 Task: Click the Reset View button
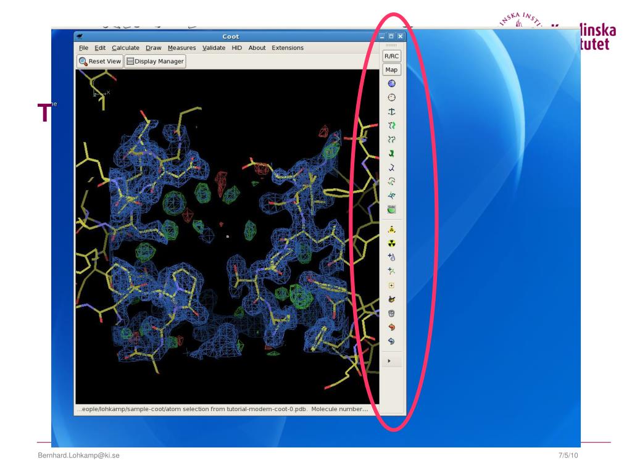tap(100, 61)
